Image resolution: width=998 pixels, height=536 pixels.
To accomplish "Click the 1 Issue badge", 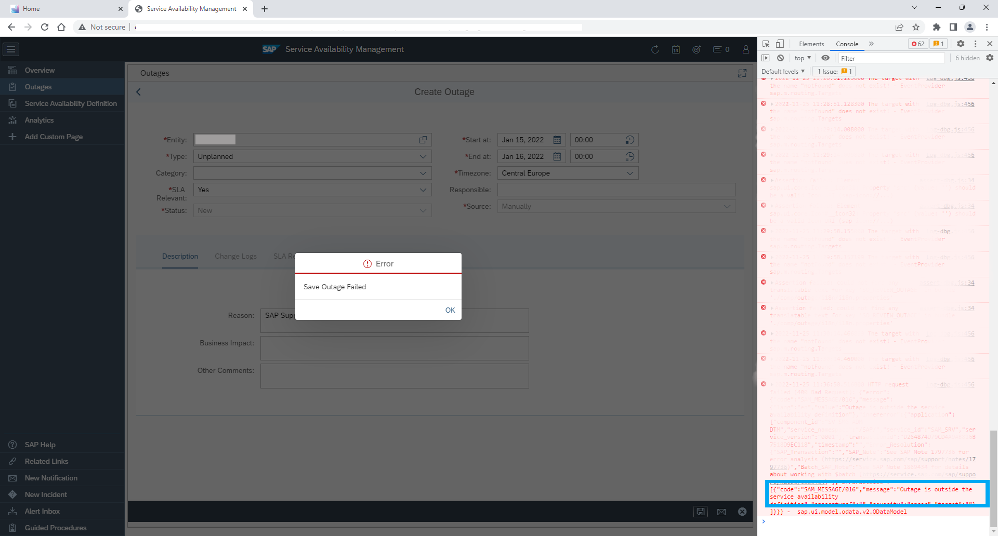I will [x=834, y=72].
